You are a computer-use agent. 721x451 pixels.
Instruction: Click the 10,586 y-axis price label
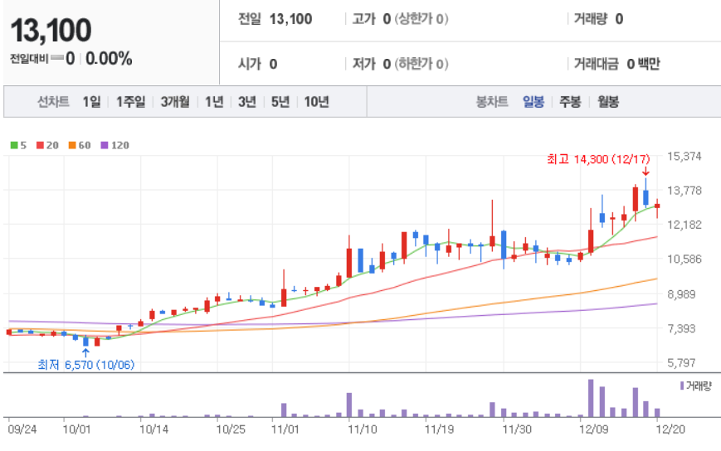coord(684,259)
